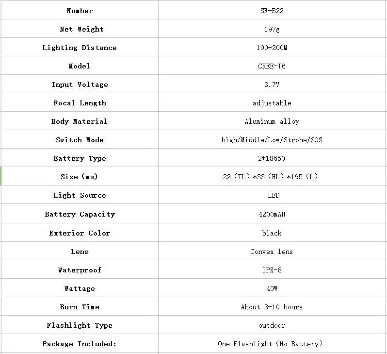The width and height of the screenshot is (387, 354).
Task: Click the 'One Flashlight (No Battery)' cell
Action: [x=272, y=343]
